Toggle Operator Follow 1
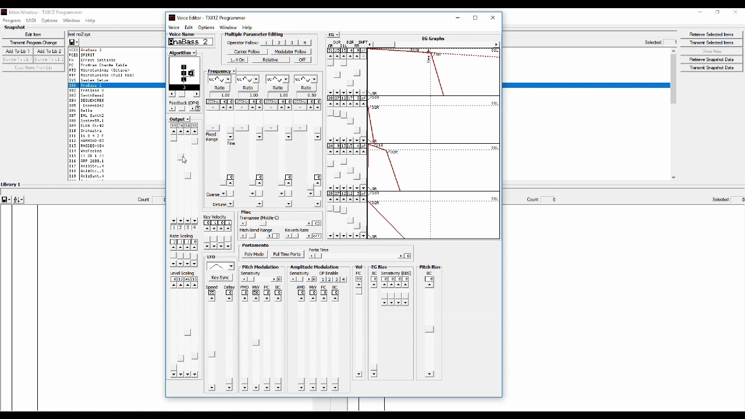 point(266,43)
